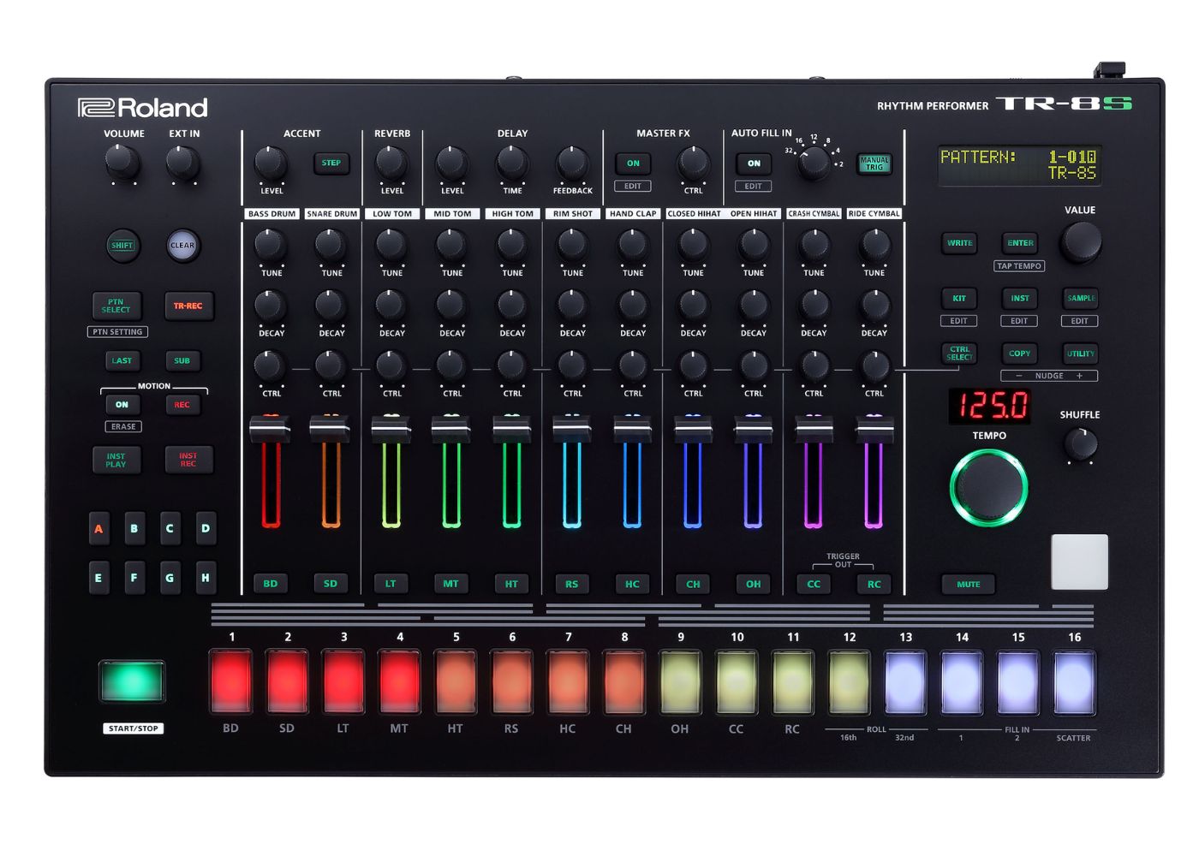Viewport: 1199px width, 856px height.
Task: Click the magenta Ride Cymbal level fader
Action: point(874,428)
